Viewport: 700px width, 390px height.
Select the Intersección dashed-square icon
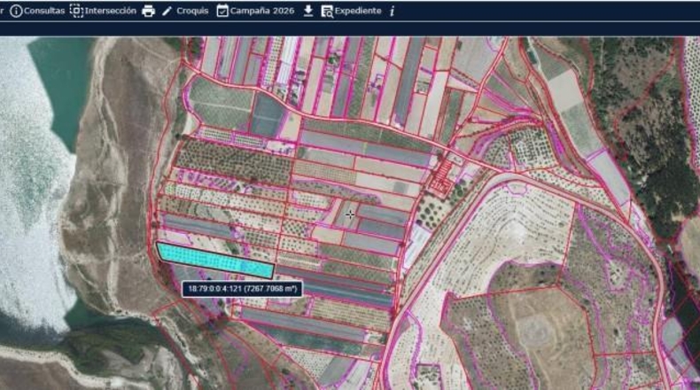tap(77, 11)
